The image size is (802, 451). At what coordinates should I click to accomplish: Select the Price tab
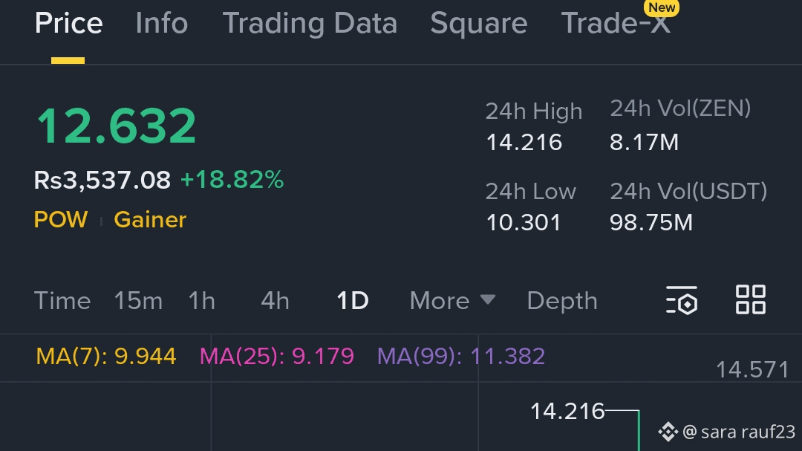click(68, 24)
